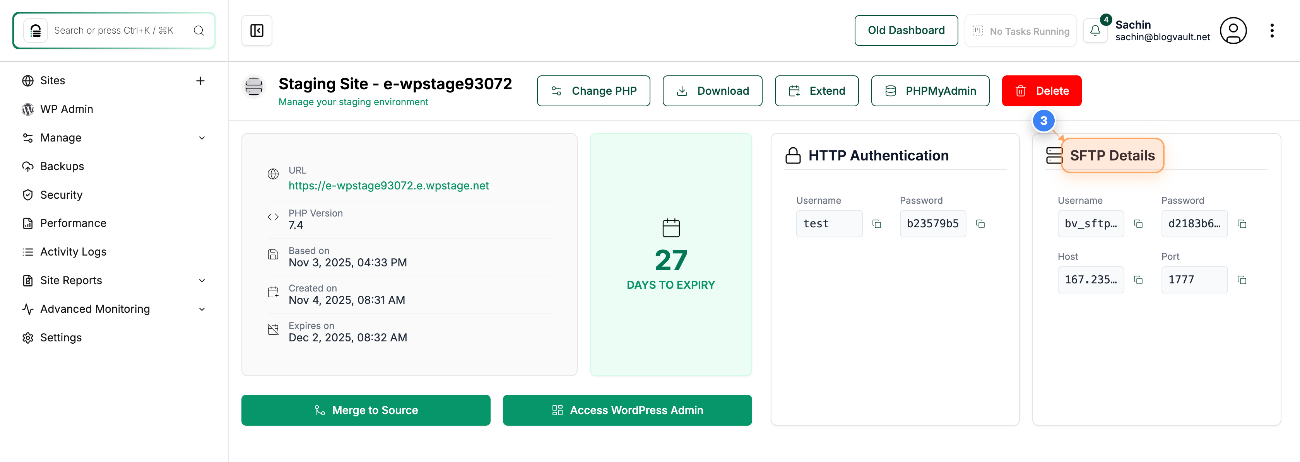Click the Merge to Source button
1300x462 pixels.
coord(366,410)
